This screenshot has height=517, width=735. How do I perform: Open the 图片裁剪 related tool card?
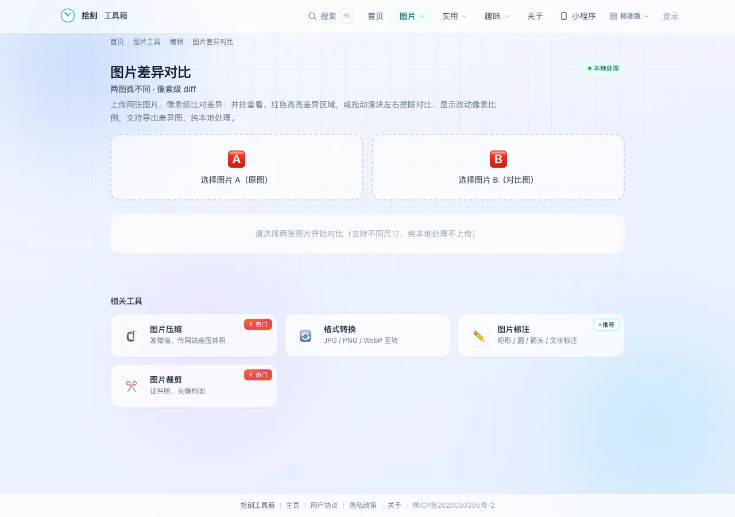(194, 386)
